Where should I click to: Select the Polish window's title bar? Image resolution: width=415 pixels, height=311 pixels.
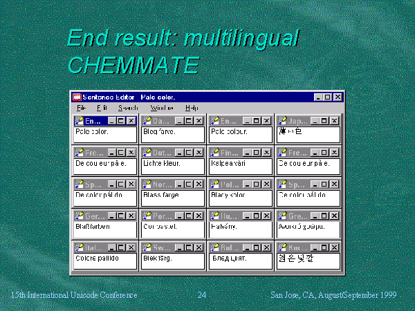[230, 185]
